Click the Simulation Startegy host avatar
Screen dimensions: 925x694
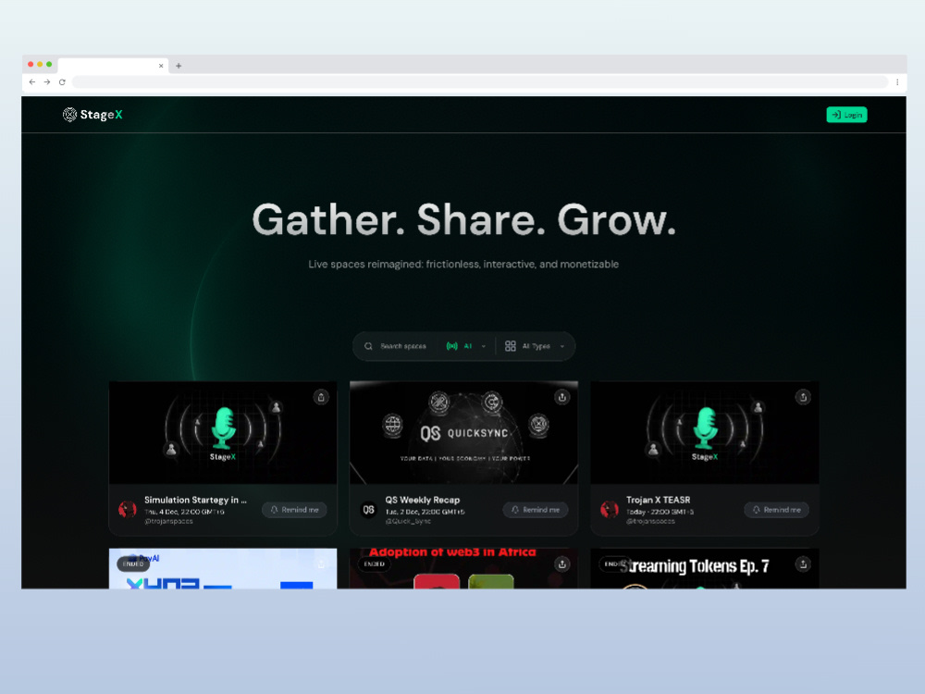coord(128,509)
